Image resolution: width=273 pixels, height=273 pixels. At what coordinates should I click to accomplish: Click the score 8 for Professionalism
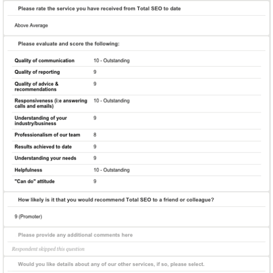coord(95,135)
